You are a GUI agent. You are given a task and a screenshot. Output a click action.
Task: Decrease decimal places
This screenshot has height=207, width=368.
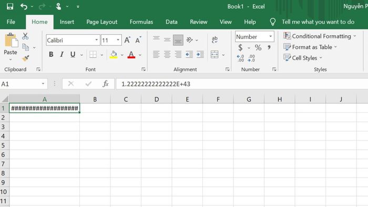pos(251,58)
